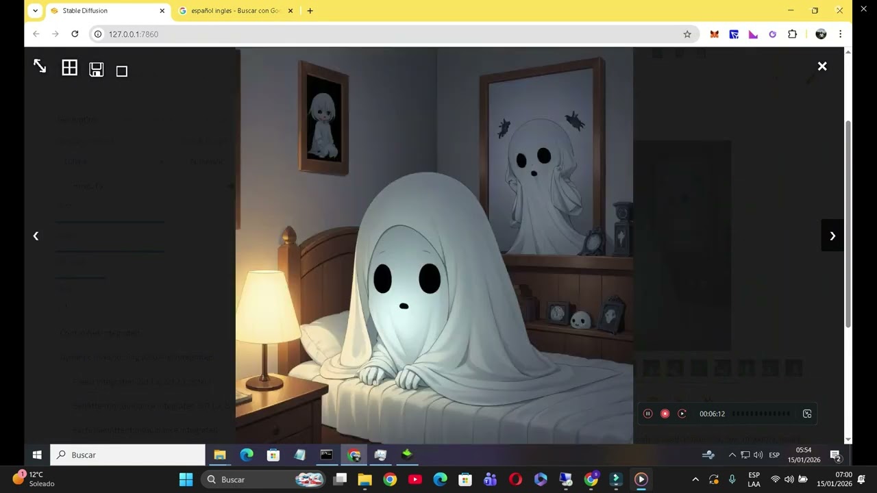Open the green app in recorded taskbar
This screenshot has width=877, height=493.
[x=407, y=455]
